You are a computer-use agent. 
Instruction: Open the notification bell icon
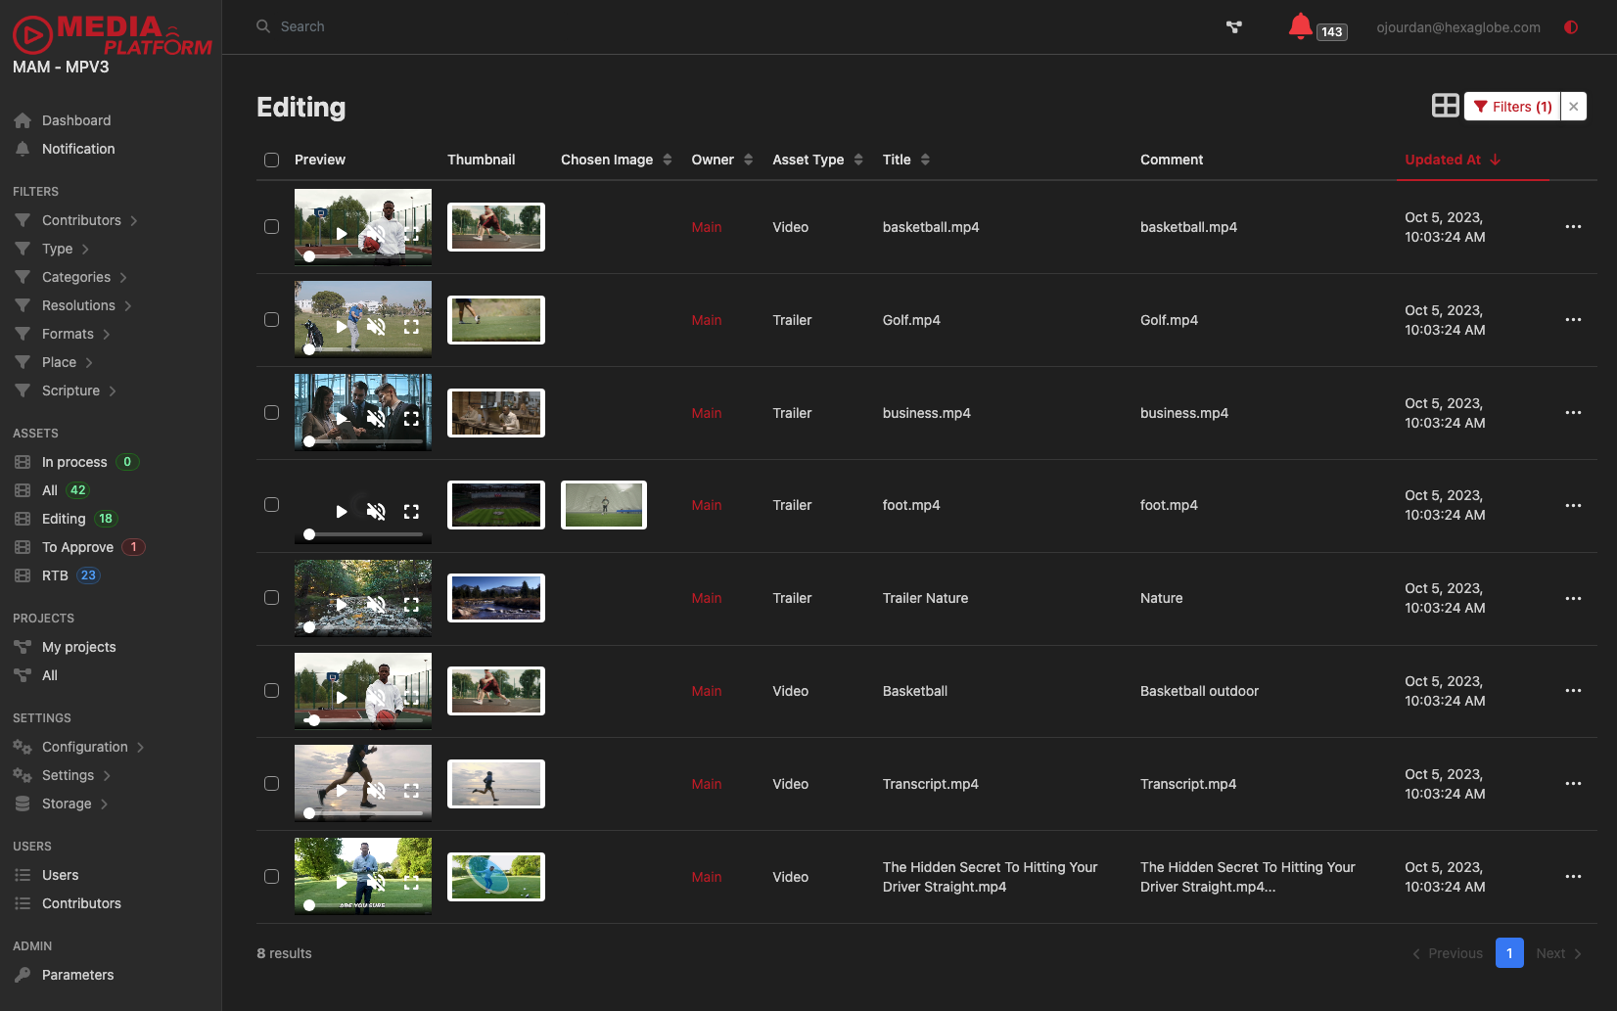click(1300, 26)
